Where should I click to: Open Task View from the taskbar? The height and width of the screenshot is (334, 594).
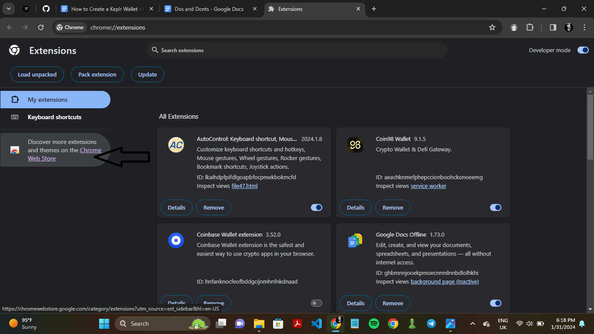(222, 324)
